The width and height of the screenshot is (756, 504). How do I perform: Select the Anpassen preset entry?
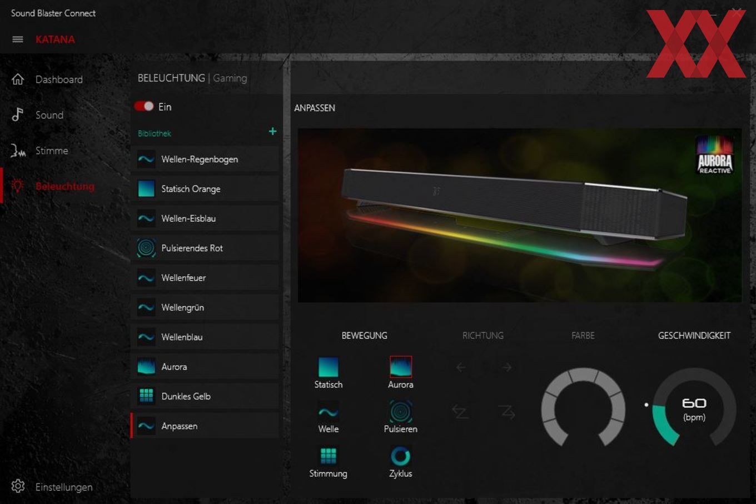205,426
